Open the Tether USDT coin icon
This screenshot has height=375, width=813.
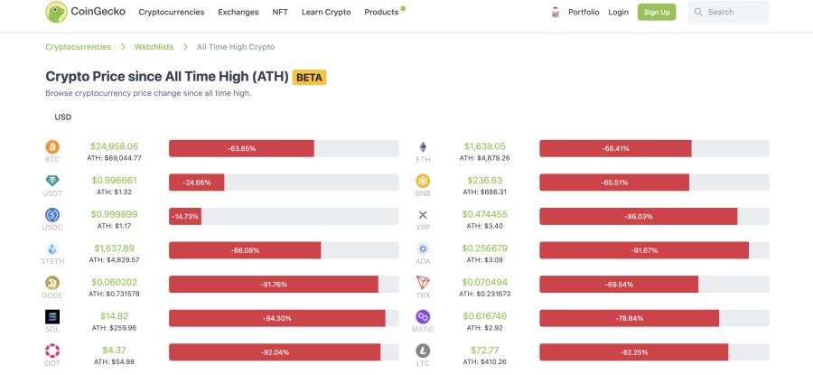pyautogui.click(x=52, y=181)
